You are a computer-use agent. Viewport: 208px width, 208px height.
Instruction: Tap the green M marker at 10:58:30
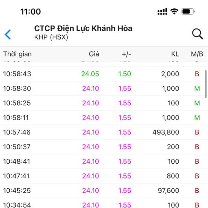coord(197,88)
